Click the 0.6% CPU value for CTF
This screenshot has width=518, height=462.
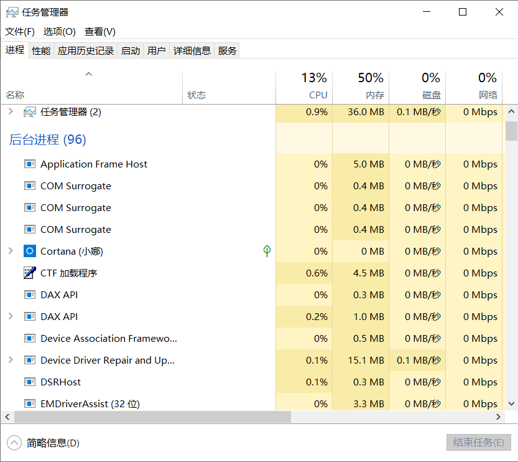pos(317,273)
